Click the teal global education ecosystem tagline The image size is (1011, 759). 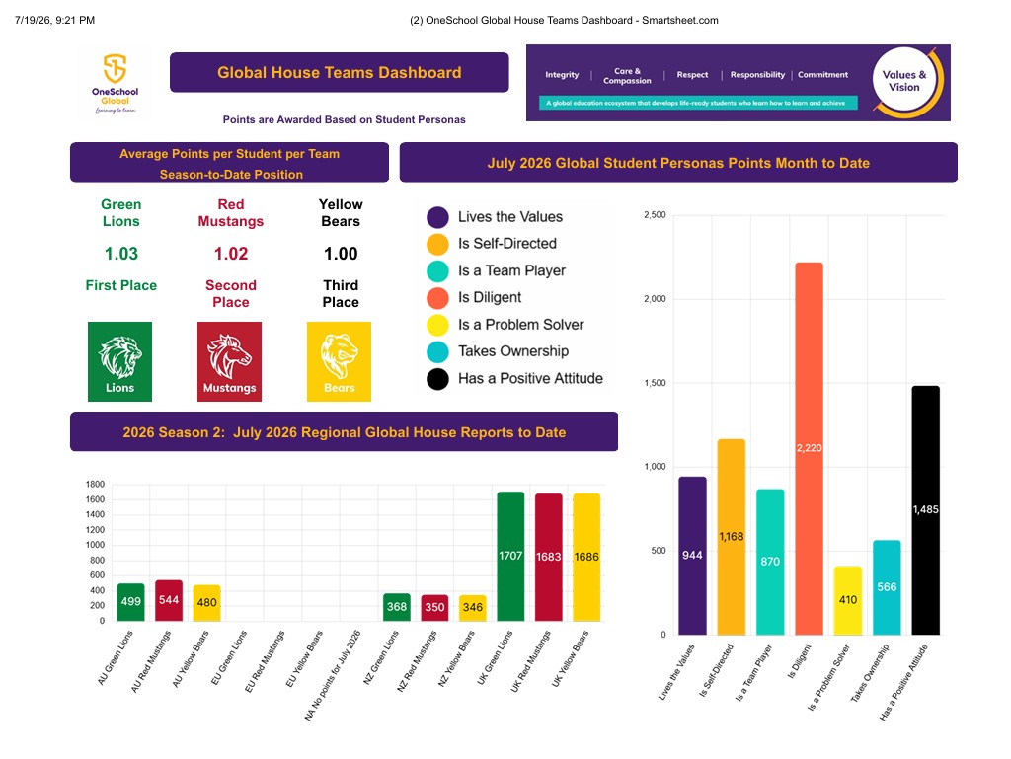(x=698, y=103)
